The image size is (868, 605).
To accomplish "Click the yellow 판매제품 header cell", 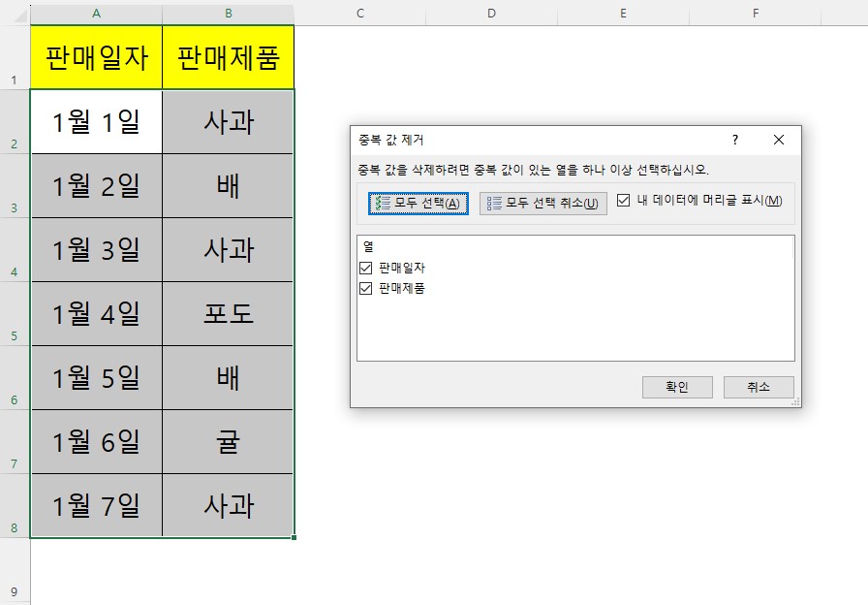I will [x=228, y=56].
